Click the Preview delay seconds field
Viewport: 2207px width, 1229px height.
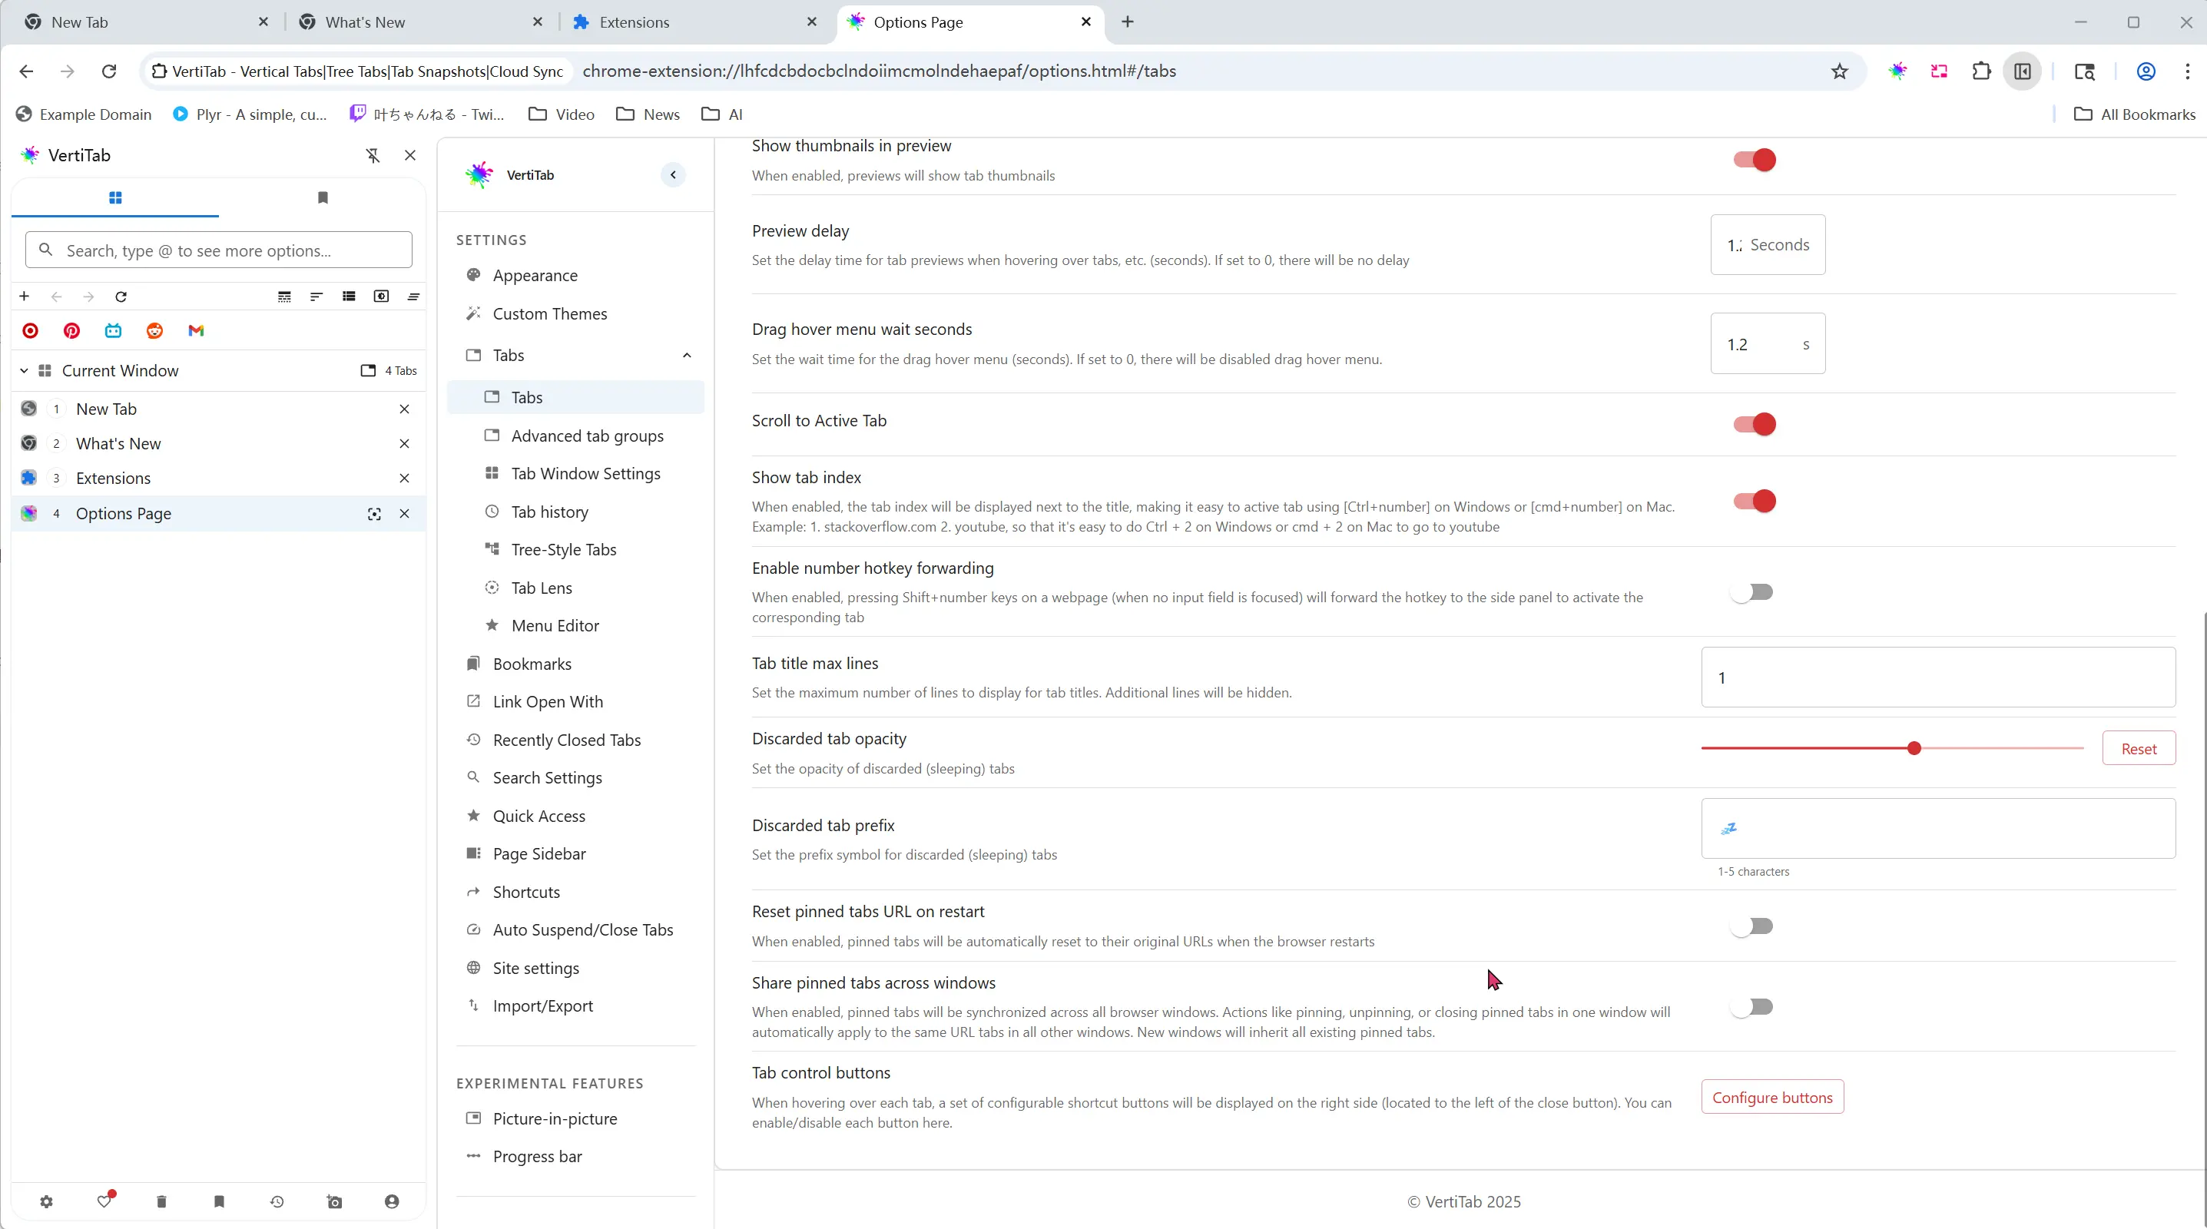(1768, 245)
